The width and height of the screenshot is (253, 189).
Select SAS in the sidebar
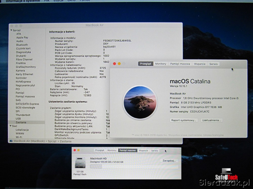tap(18, 100)
